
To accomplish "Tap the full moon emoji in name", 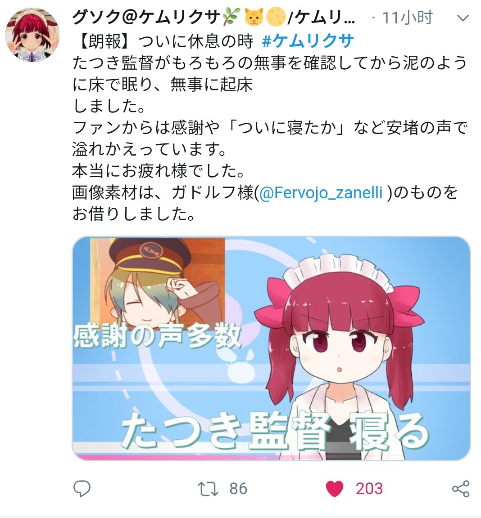I will 276,17.
